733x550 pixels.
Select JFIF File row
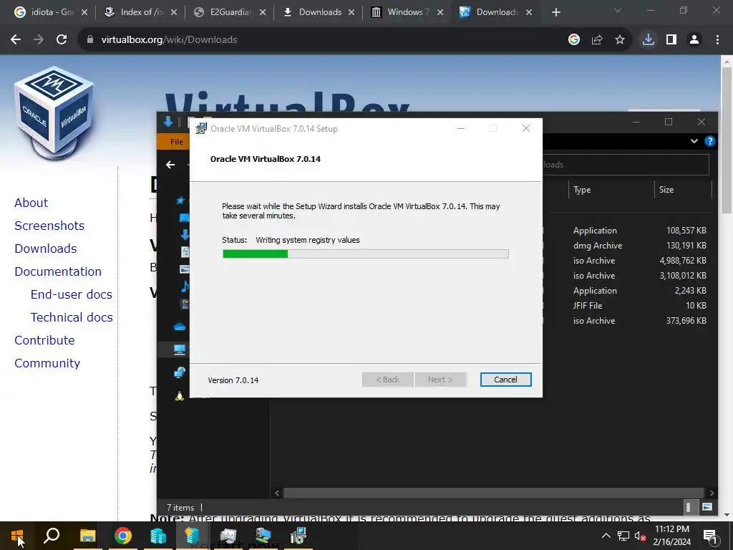tap(626, 305)
